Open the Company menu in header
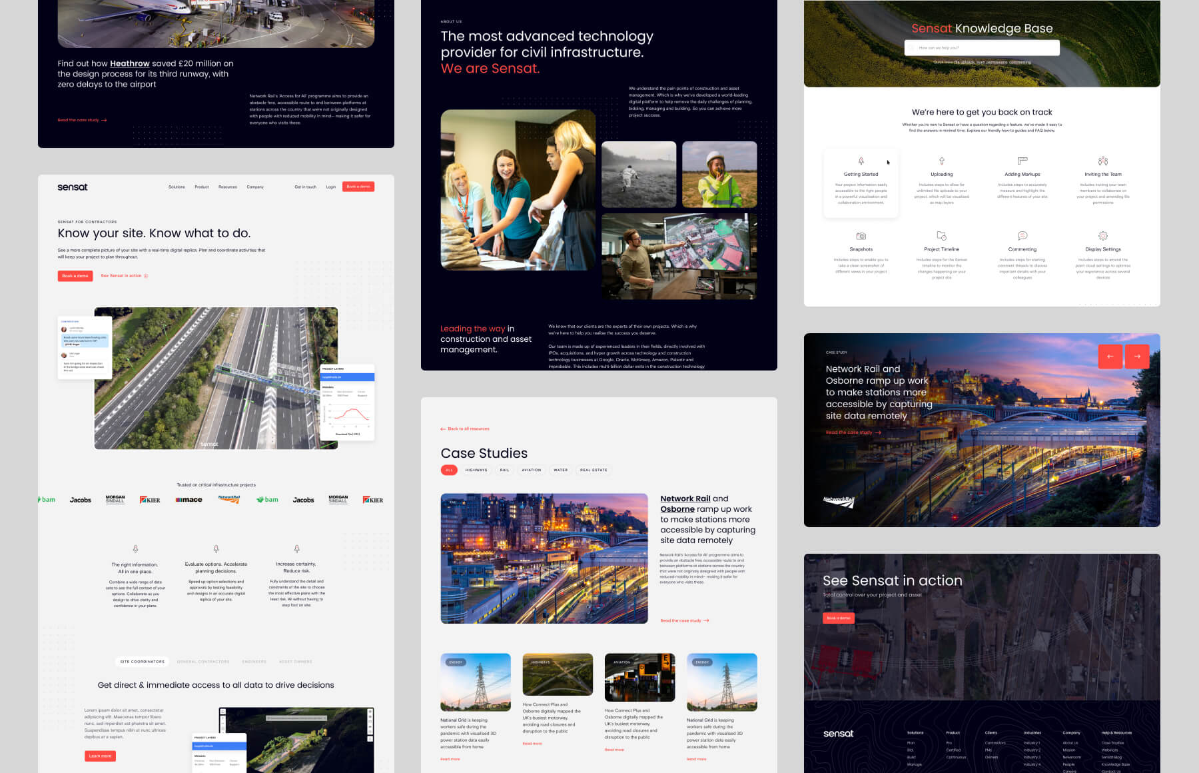The width and height of the screenshot is (1199, 773). pyautogui.click(x=255, y=187)
